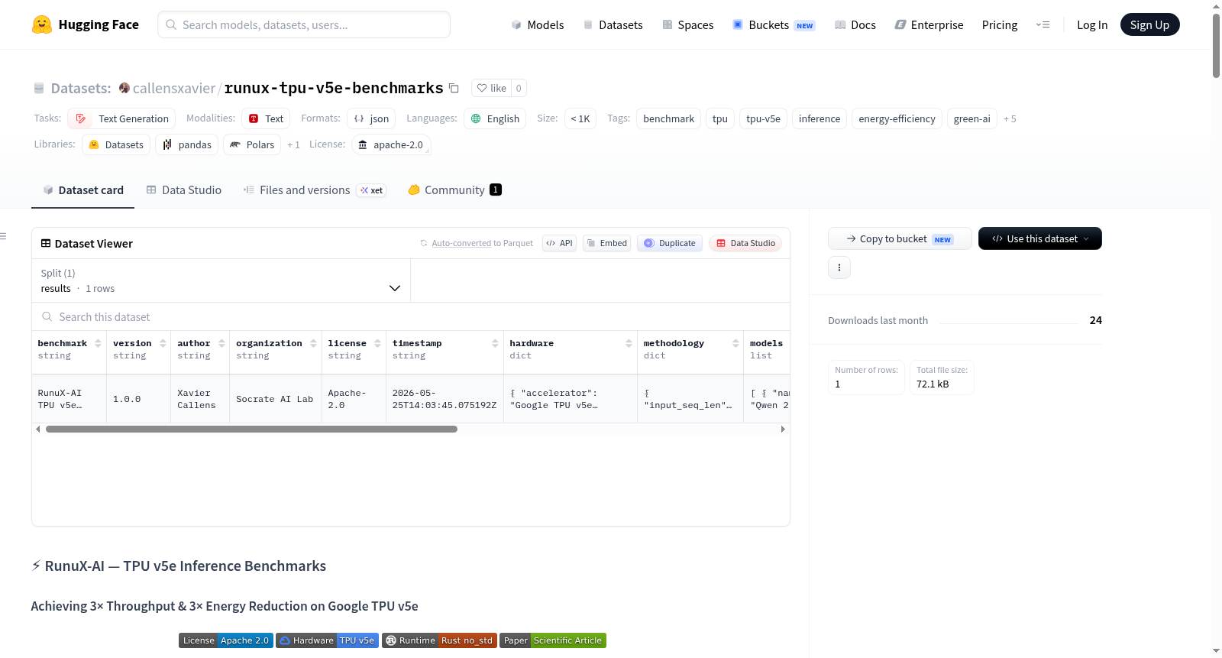Switch to the Community tab
Viewport: 1222px width, 658px height.
(x=454, y=190)
